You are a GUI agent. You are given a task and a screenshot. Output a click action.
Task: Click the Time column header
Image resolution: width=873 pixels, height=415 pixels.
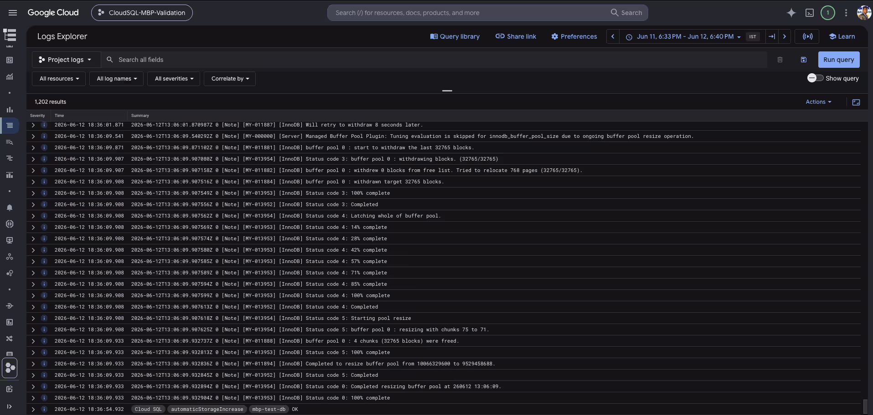(x=59, y=116)
